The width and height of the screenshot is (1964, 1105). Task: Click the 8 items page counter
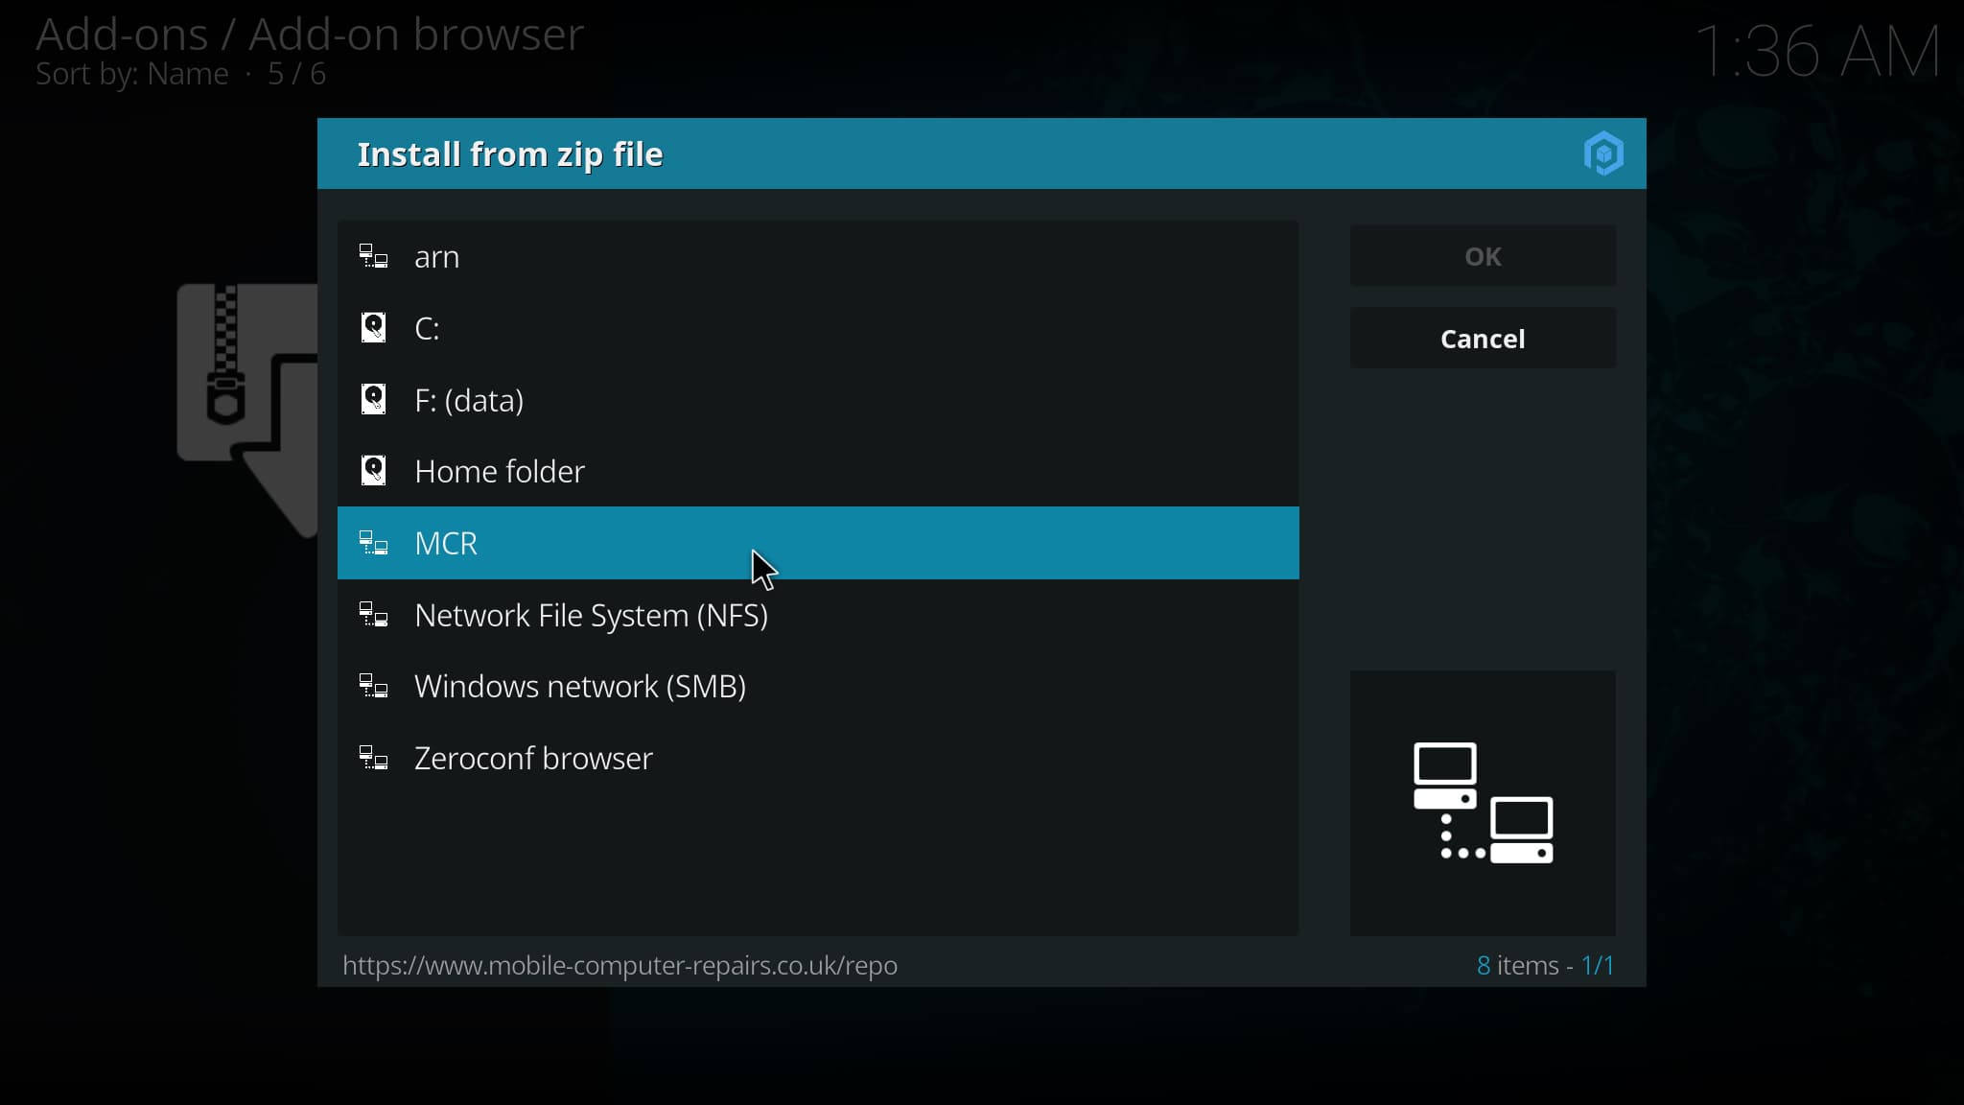[x=1545, y=965]
